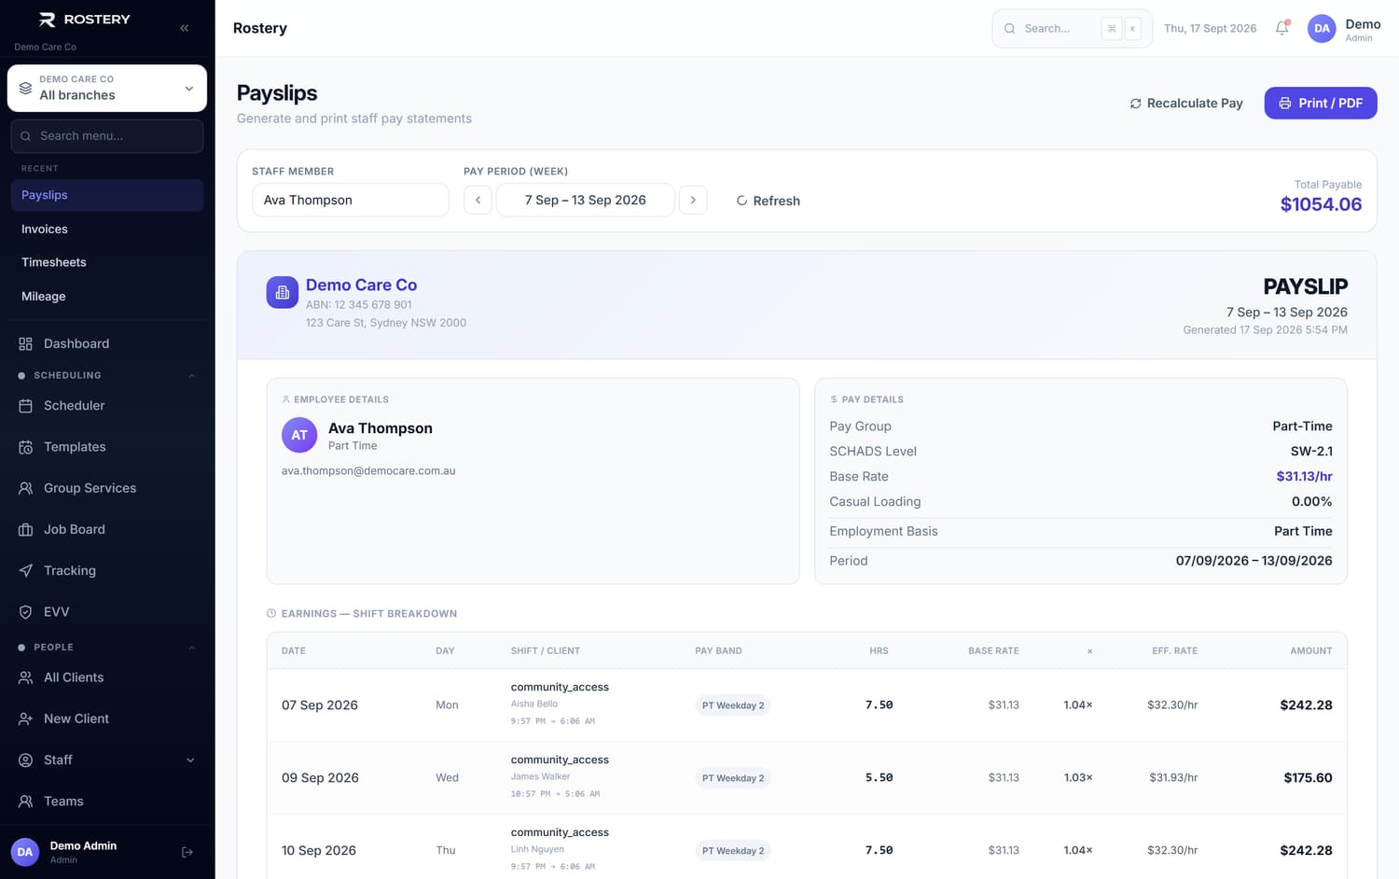
Task: Click the $175.60 amount cell
Action: click(x=1308, y=777)
